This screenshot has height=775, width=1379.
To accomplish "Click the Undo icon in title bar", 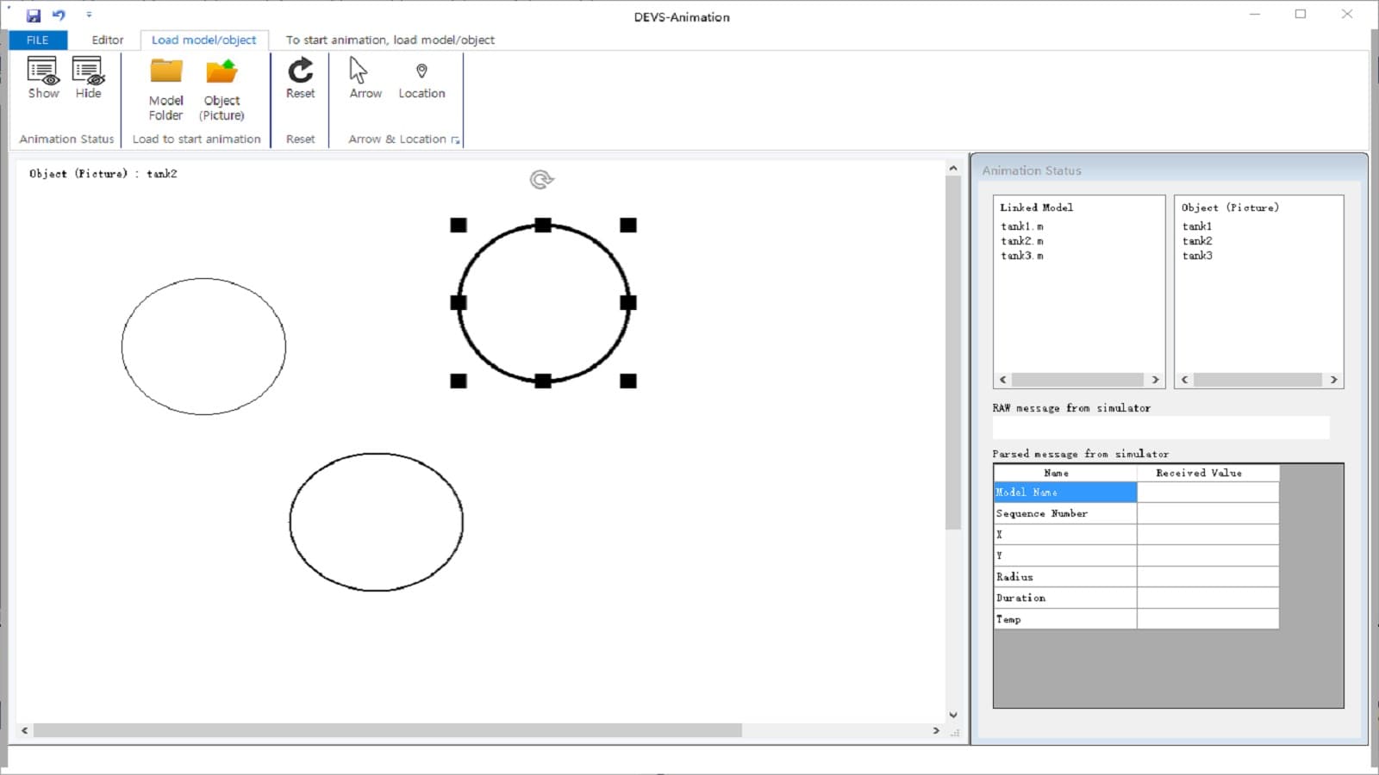I will 59,15.
